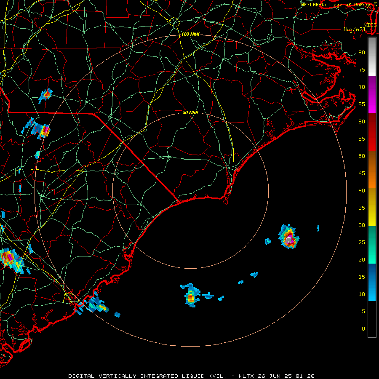Click the 75 value on the VIL scale
Image resolution: width=379 pixels, height=379 pixels.
[362, 69]
